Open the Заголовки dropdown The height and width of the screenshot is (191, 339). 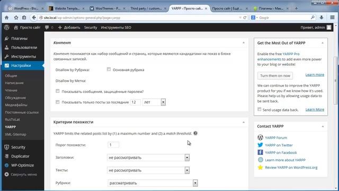[x=148, y=158]
